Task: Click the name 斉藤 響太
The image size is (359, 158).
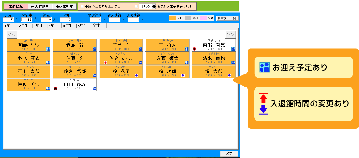Action: (167, 58)
